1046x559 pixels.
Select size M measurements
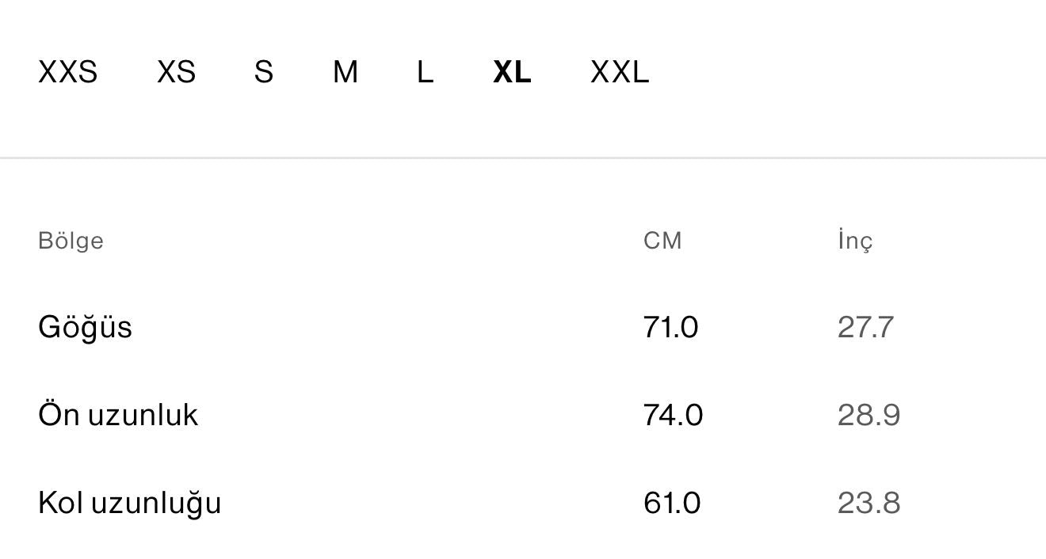pos(345,72)
